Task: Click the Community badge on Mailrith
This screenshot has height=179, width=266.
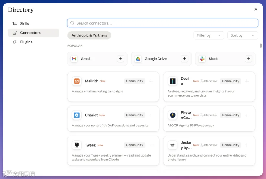Action: click(134, 81)
